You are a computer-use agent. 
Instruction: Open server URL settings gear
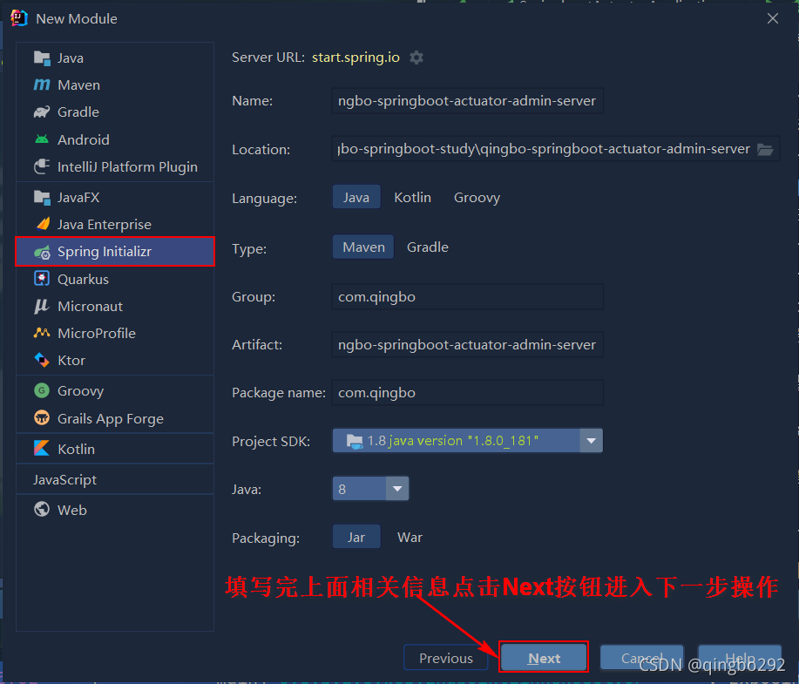click(x=416, y=58)
